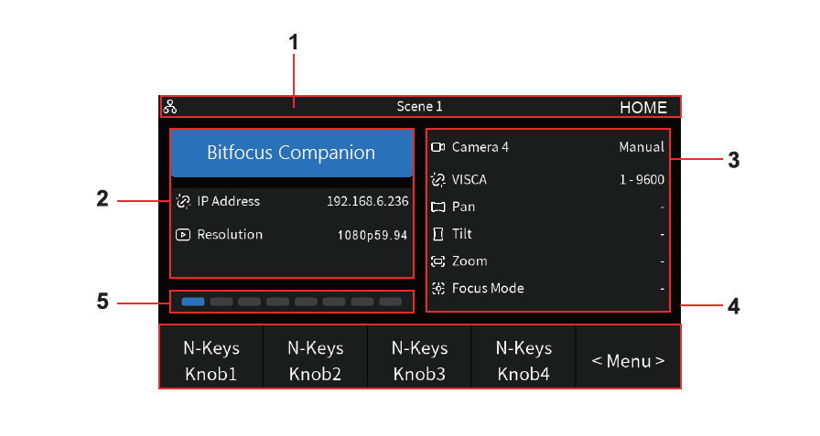Screen dimensions: 820x436
Task: Click the link icon next to VISCA
Action: [x=437, y=180]
